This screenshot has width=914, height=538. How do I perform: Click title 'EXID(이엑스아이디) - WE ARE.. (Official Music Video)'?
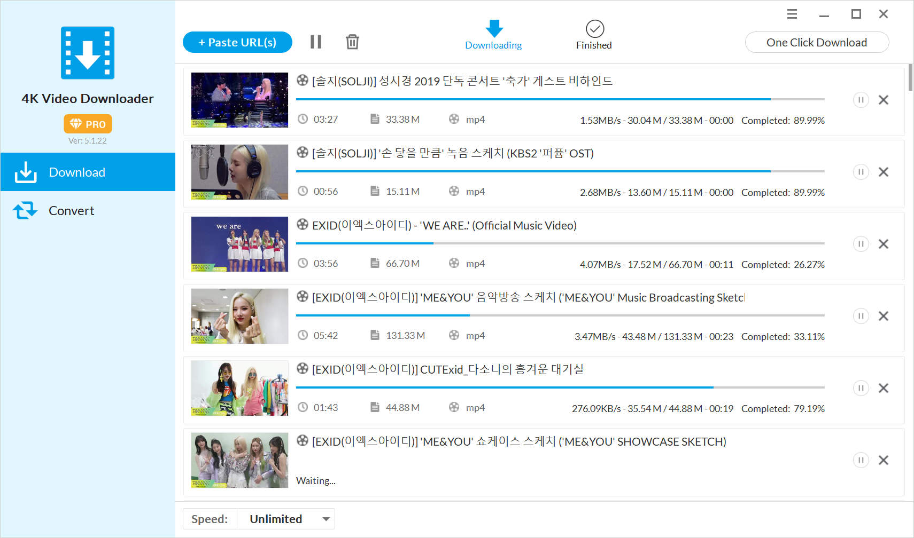pyautogui.click(x=445, y=225)
